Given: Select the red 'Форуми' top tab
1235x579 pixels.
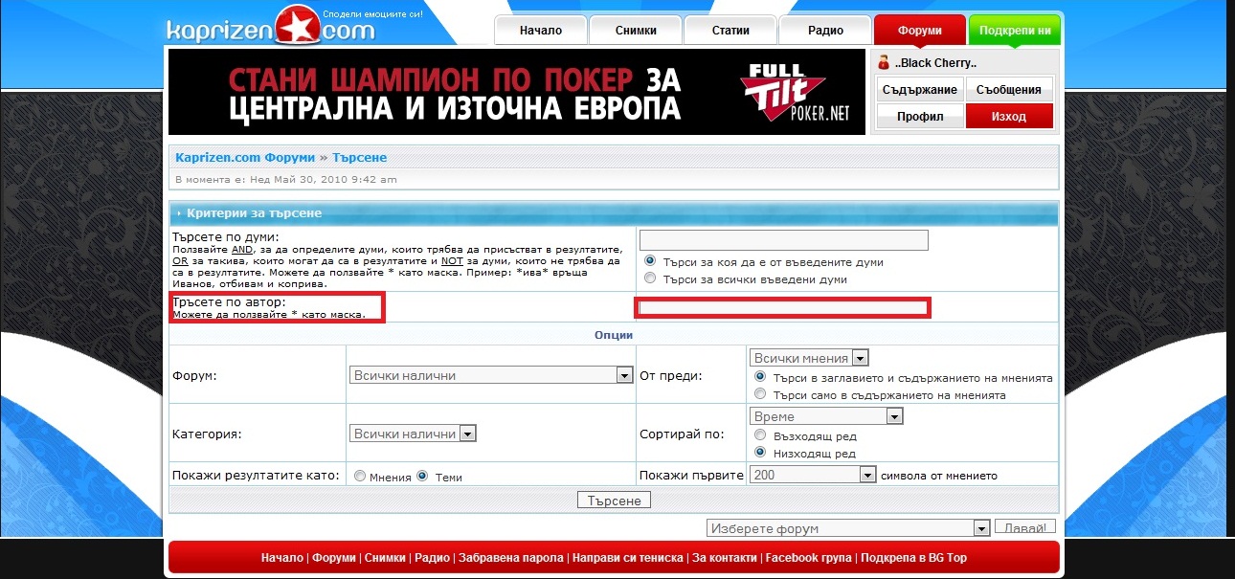Looking at the screenshot, I should coord(920,30).
